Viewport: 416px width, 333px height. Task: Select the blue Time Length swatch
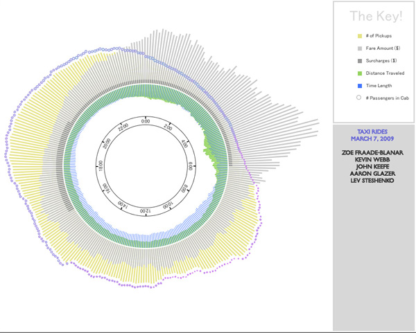(x=359, y=86)
